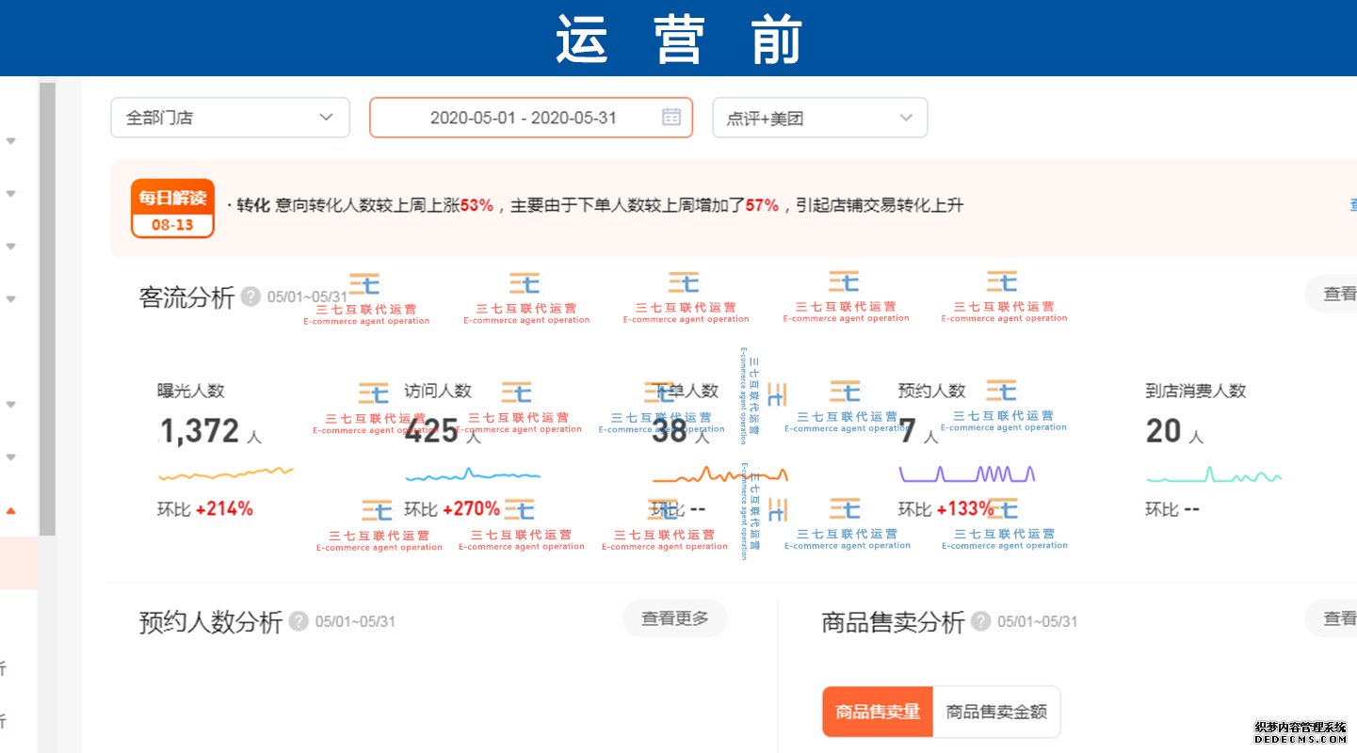Click the 每日解读 08-13 badge

[x=172, y=208]
